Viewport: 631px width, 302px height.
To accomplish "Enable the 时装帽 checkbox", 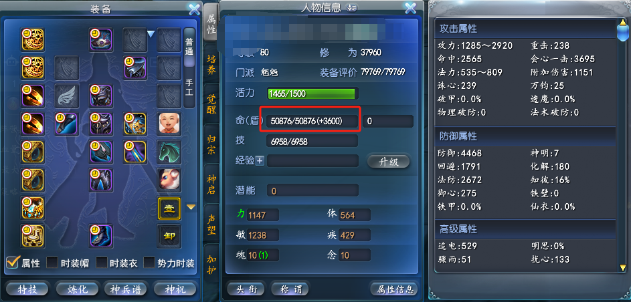I will click(x=52, y=263).
